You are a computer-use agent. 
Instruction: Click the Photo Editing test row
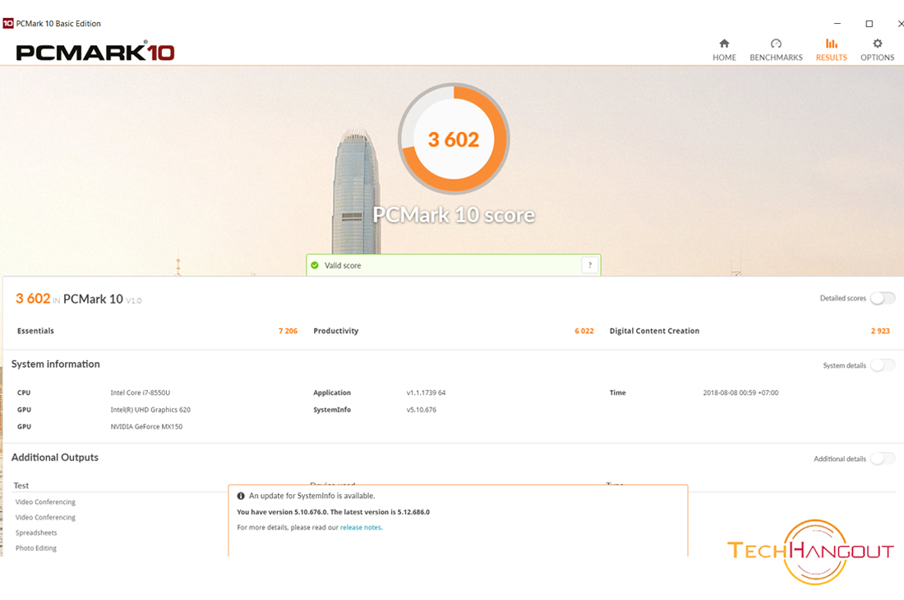(x=35, y=548)
